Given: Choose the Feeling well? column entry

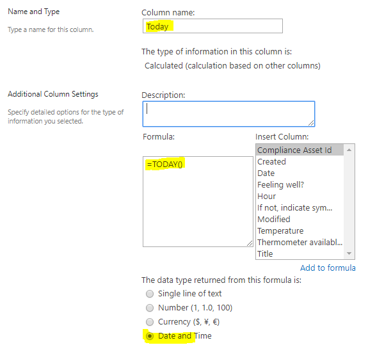Looking at the screenshot, I should [300, 184].
